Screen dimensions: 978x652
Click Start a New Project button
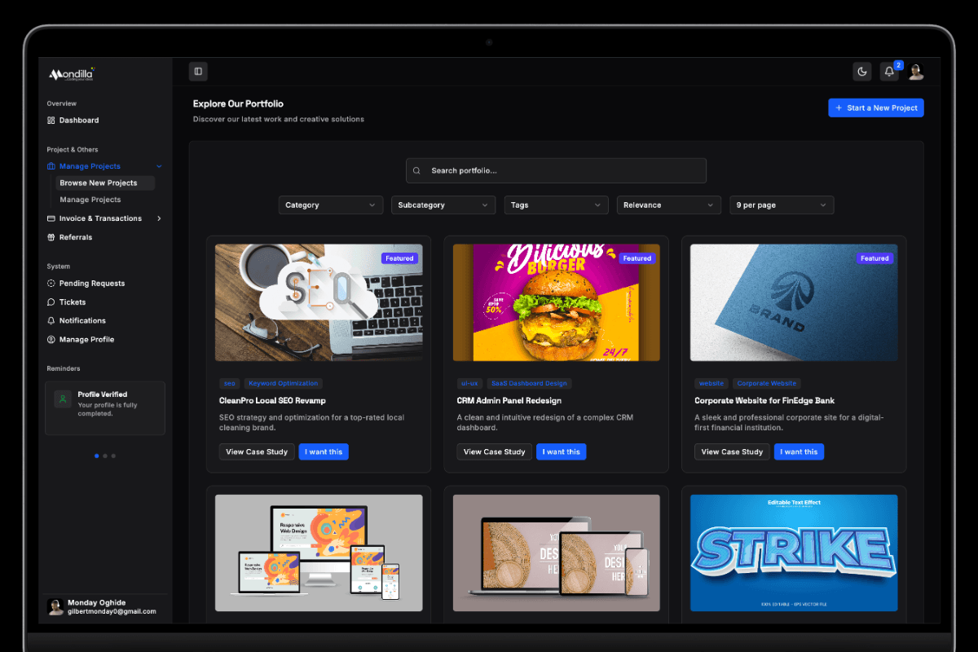pos(876,108)
